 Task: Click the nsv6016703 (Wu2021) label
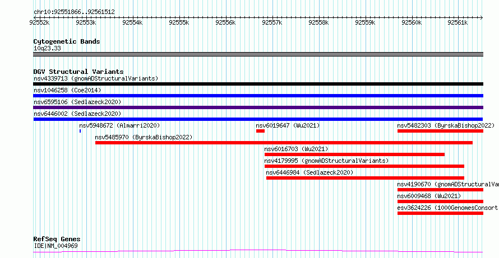click(296, 149)
